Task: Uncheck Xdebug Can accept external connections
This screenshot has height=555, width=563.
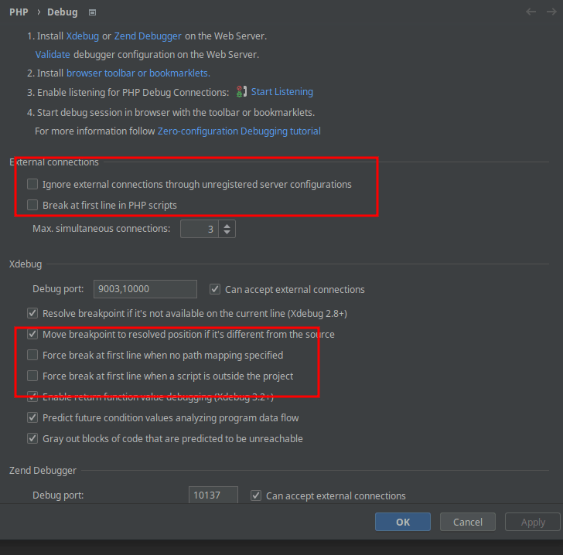Action: pos(215,289)
